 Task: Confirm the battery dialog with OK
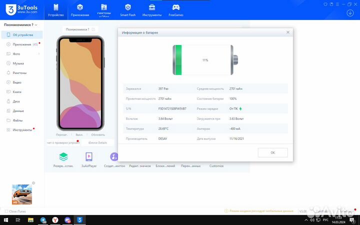click(x=273, y=152)
